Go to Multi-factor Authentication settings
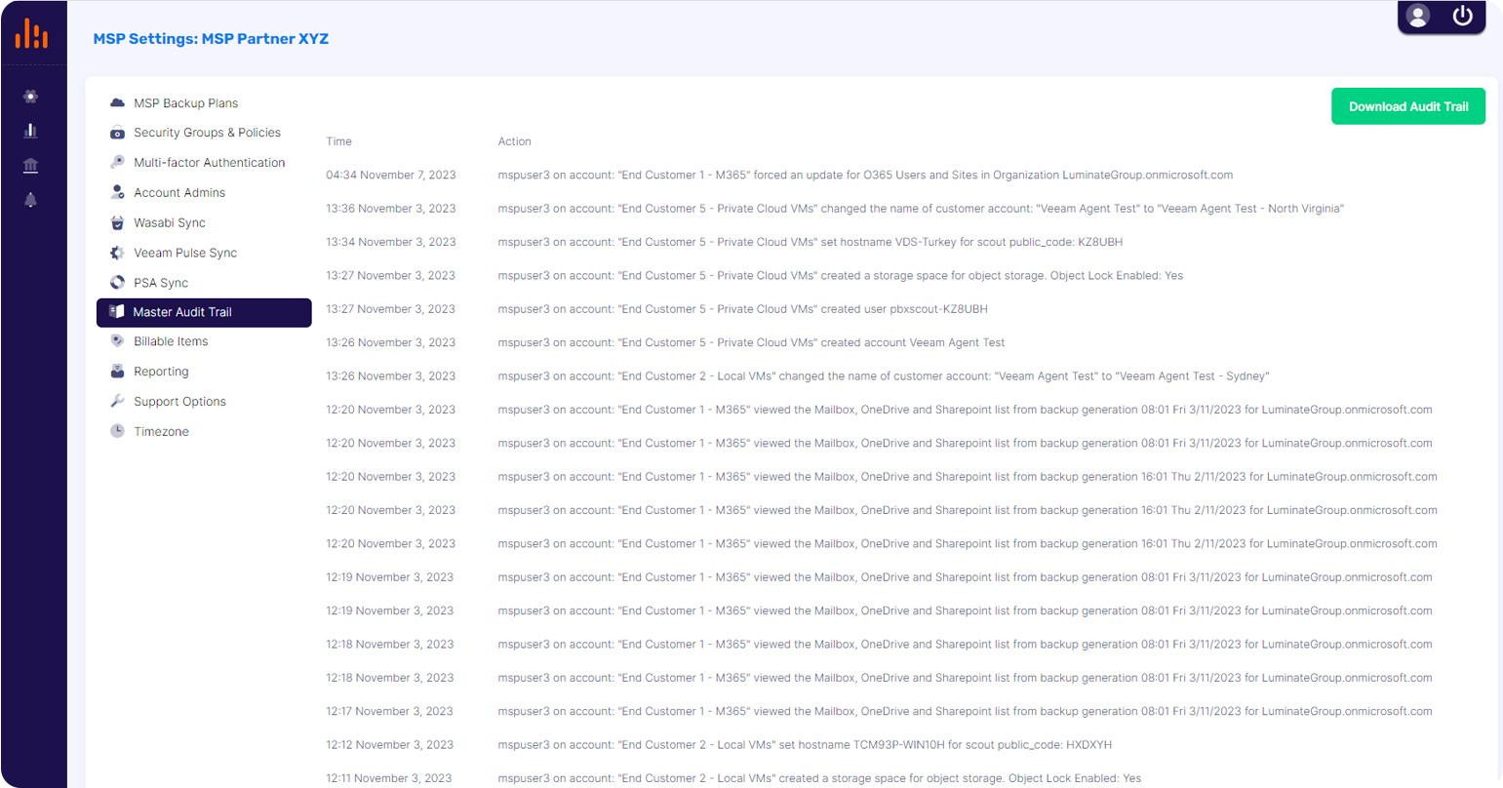 click(x=209, y=163)
